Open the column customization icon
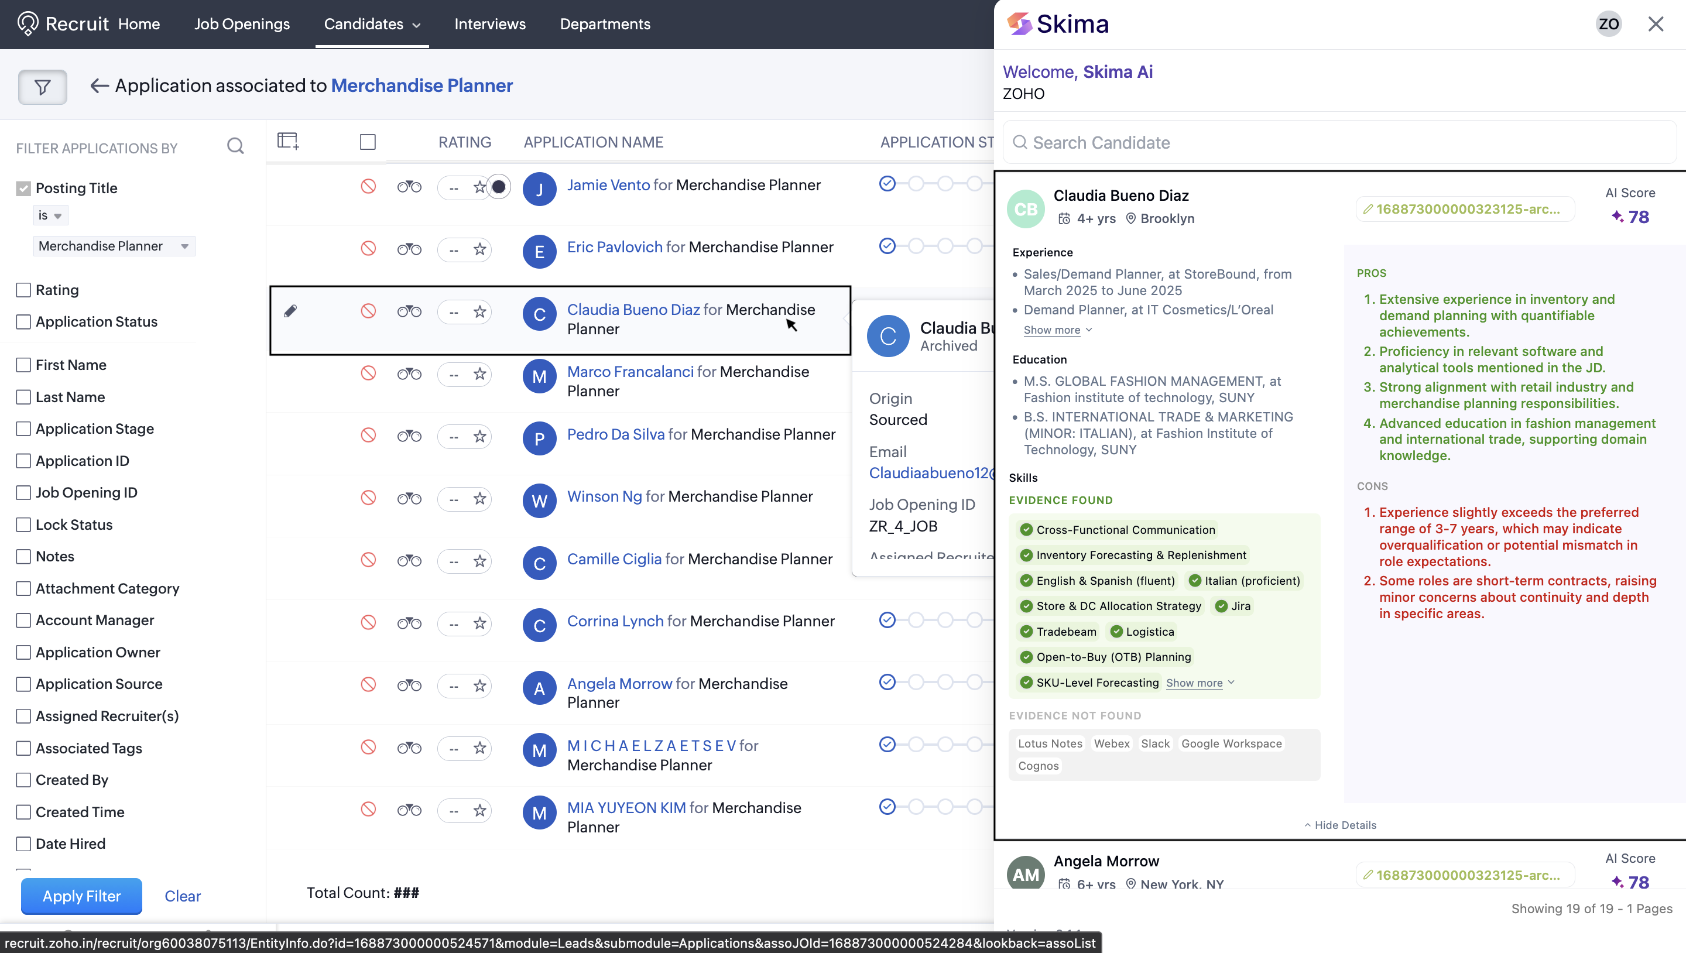Viewport: 1686px width, 953px height. pos(287,140)
